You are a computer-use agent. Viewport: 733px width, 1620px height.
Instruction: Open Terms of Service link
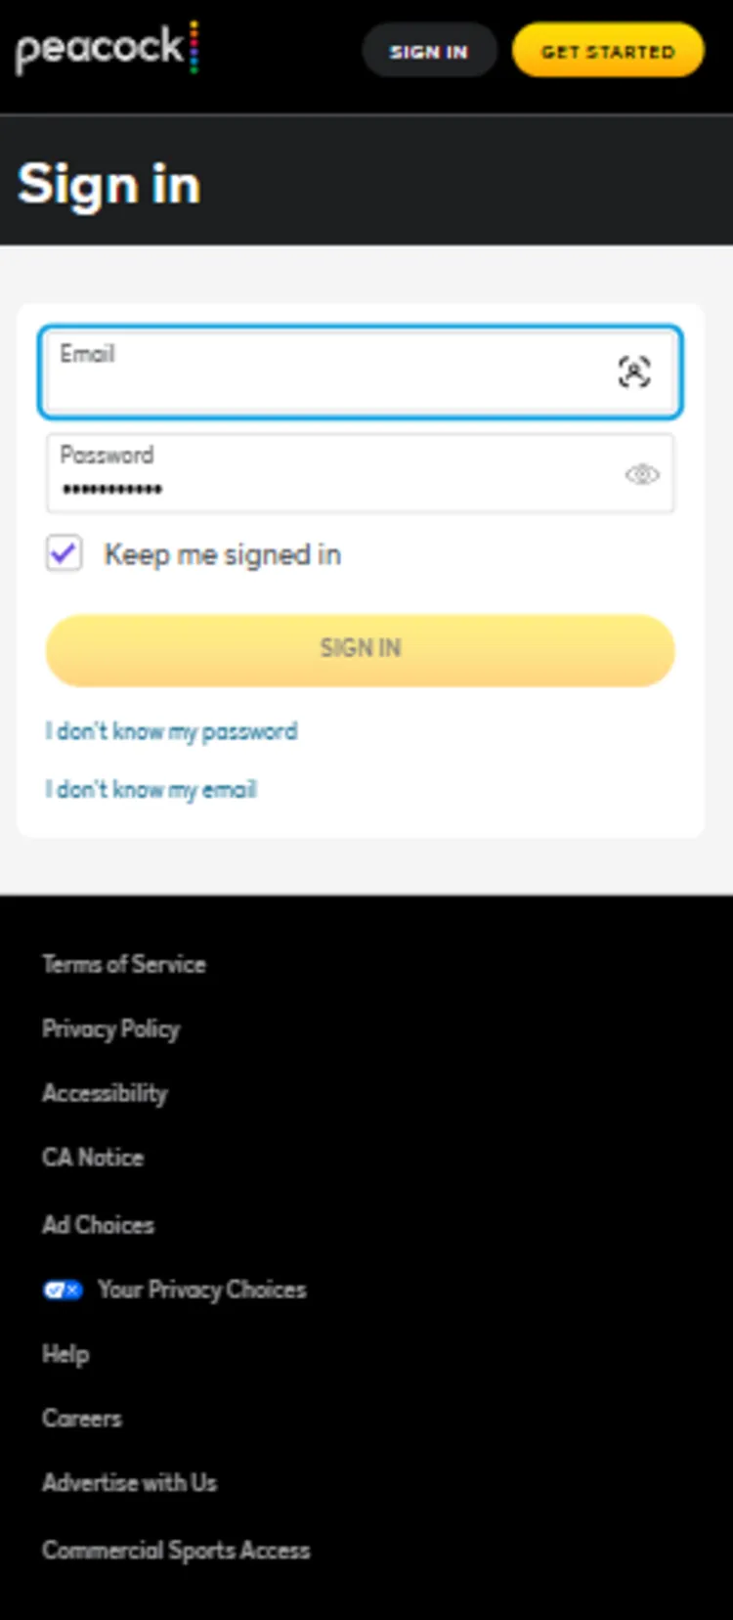(124, 964)
